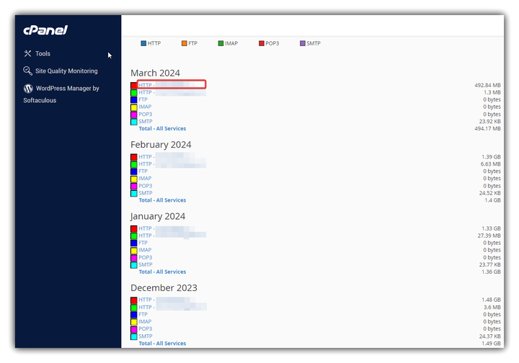Screen dimensions: 519x363
Task: Click the Tools wrench icon
Action: 27,53
